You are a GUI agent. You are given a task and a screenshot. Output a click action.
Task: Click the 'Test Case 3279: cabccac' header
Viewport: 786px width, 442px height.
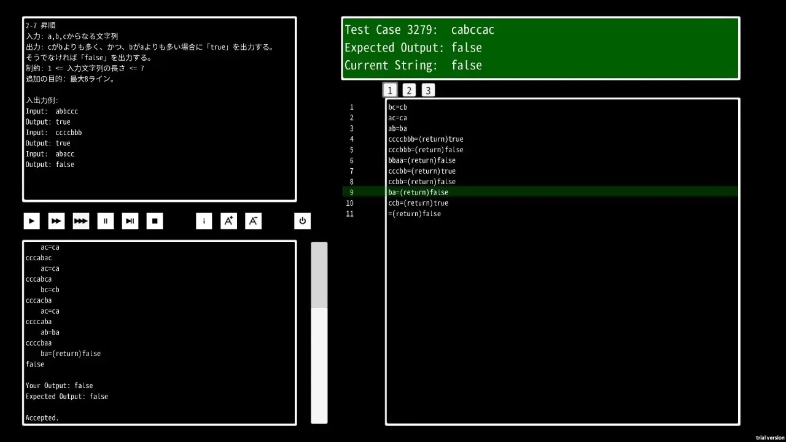pyautogui.click(x=419, y=29)
